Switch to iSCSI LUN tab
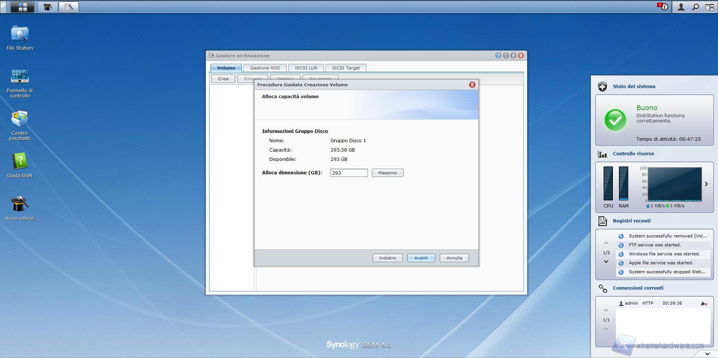The width and height of the screenshot is (718, 358). click(x=306, y=68)
